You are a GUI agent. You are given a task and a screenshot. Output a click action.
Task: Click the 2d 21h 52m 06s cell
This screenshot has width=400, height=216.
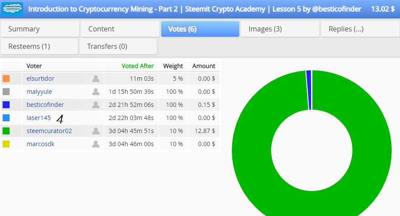(x=131, y=105)
